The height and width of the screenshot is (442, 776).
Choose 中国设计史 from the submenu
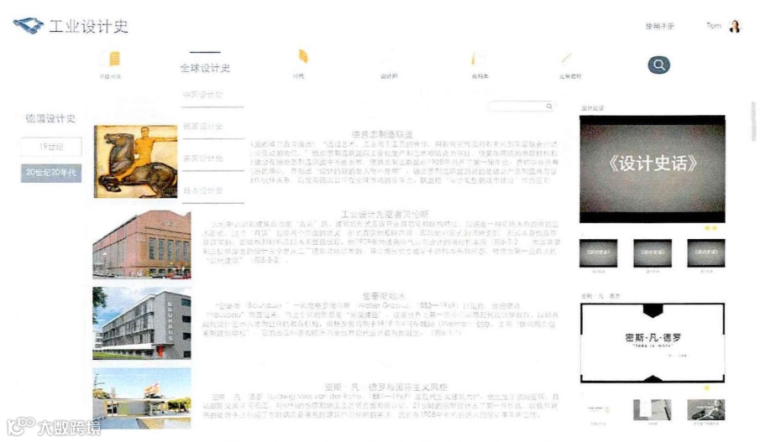point(203,95)
